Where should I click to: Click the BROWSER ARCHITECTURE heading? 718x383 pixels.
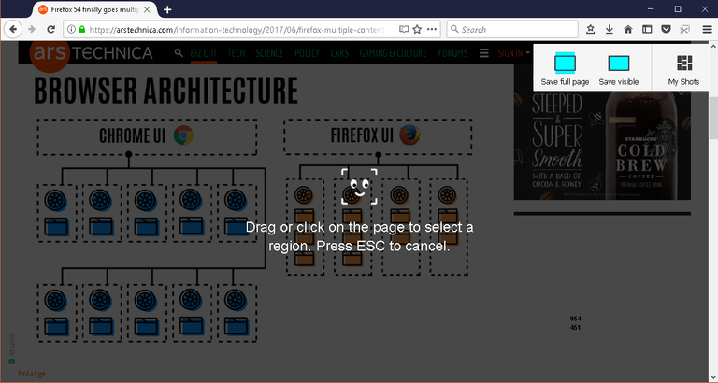tap(166, 90)
